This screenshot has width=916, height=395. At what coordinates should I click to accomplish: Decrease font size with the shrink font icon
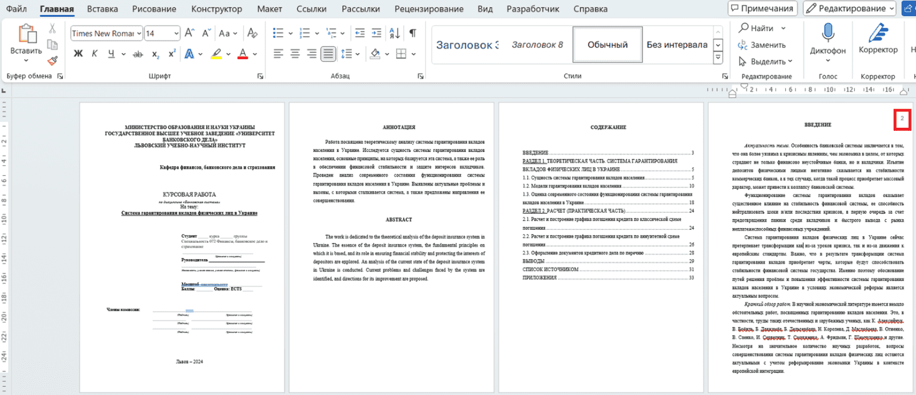click(x=206, y=33)
